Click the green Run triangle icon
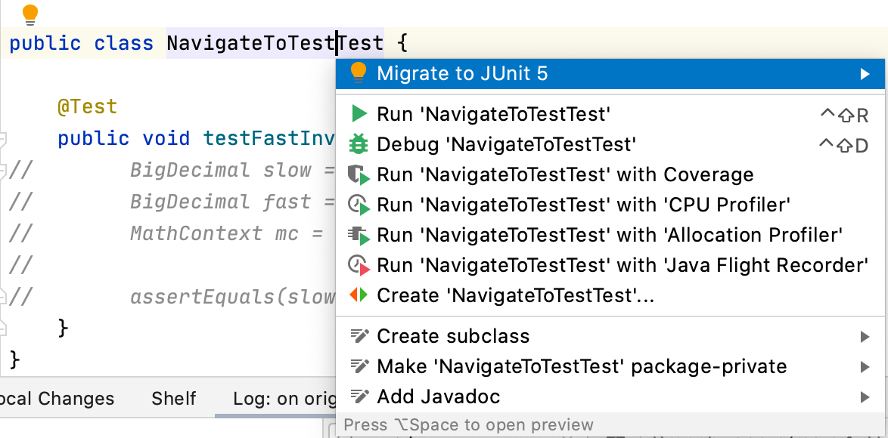This screenshot has width=888, height=438. point(359,113)
